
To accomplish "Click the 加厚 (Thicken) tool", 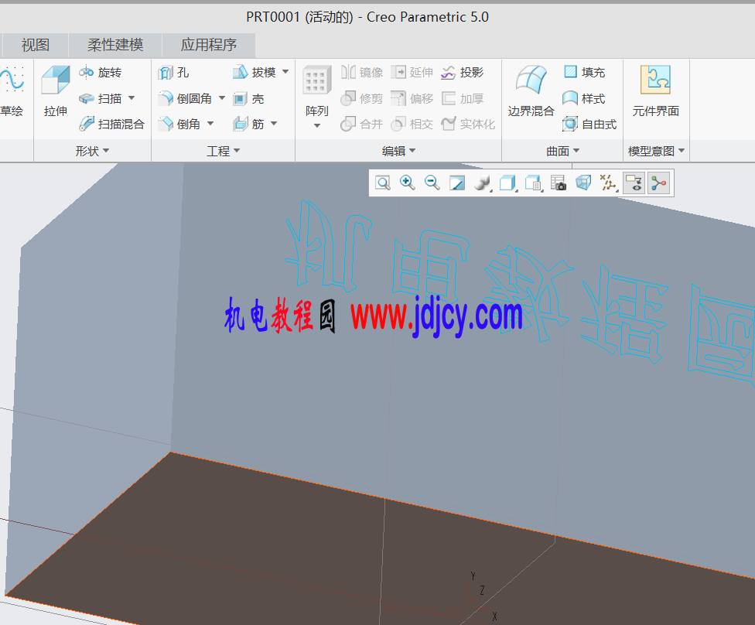I will pos(463,99).
